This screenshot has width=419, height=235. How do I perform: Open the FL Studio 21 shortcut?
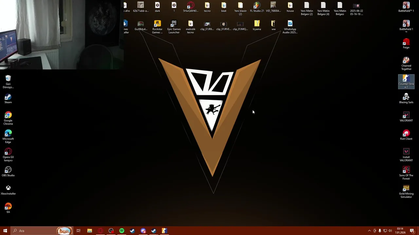257,7
